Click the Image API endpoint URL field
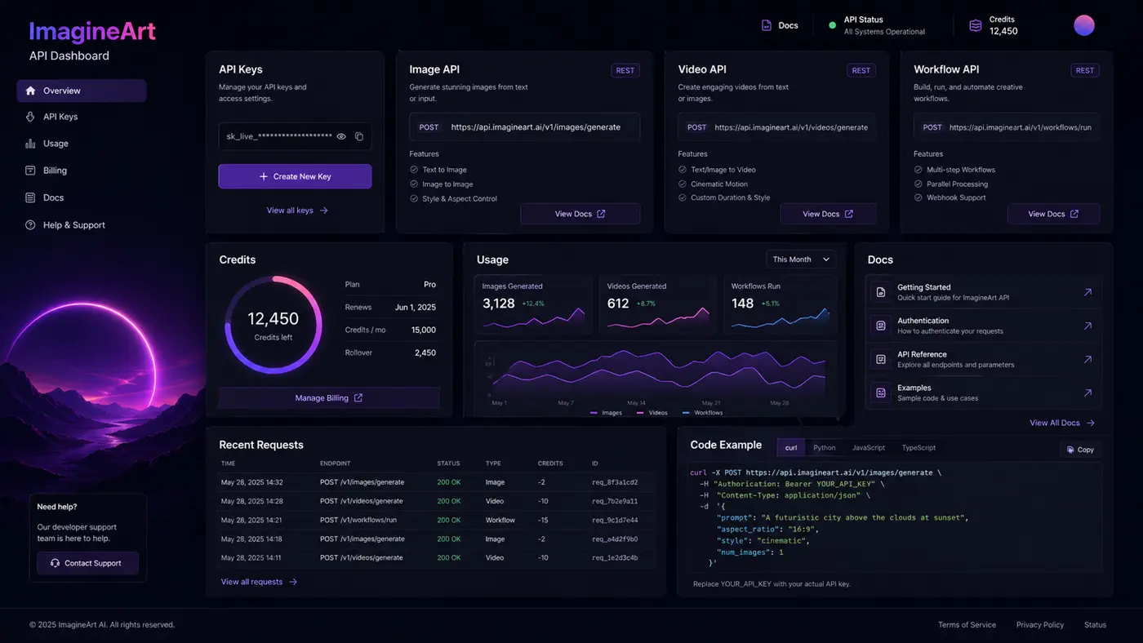 [x=524, y=127]
